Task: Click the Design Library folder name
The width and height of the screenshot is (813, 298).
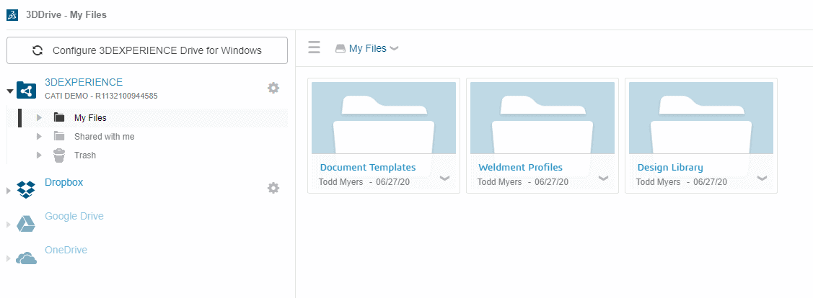Action: [x=670, y=167]
